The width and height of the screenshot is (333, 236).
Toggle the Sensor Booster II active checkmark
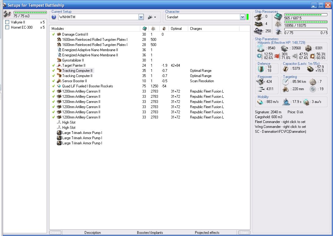[x=54, y=81]
